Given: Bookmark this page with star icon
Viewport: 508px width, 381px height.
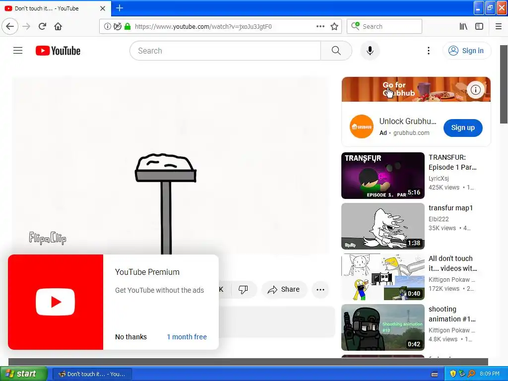Looking at the screenshot, I should 334,27.
